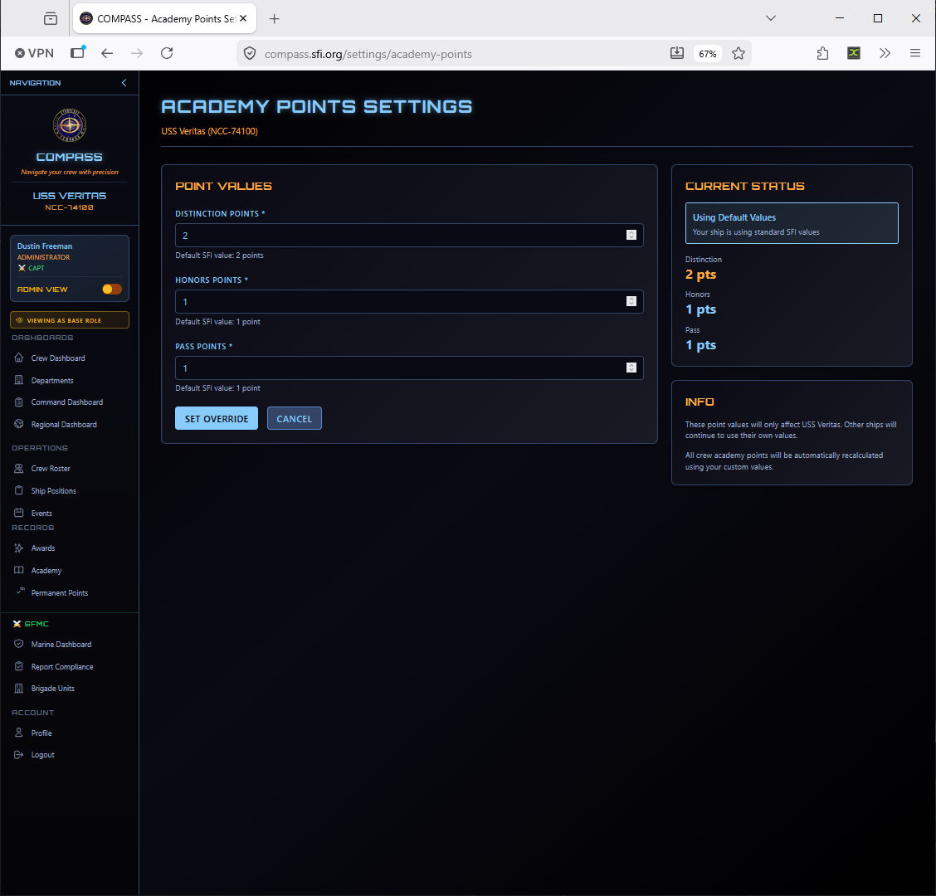Open the browser hamburger menu

[914, 53]
